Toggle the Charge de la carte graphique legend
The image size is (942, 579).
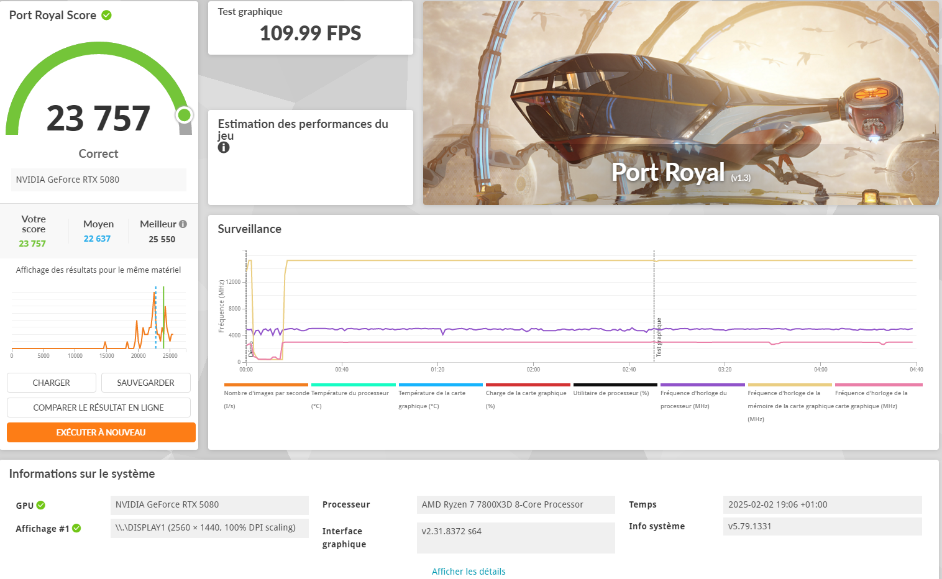tap(526, 393)
